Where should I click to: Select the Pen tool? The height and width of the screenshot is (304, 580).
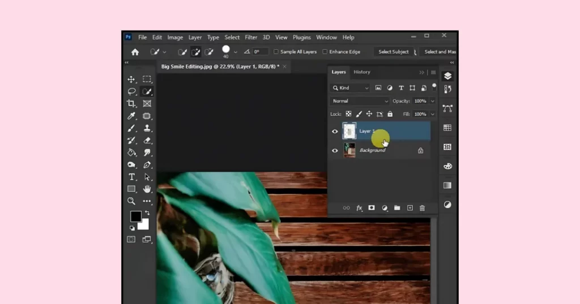[147, 164]
